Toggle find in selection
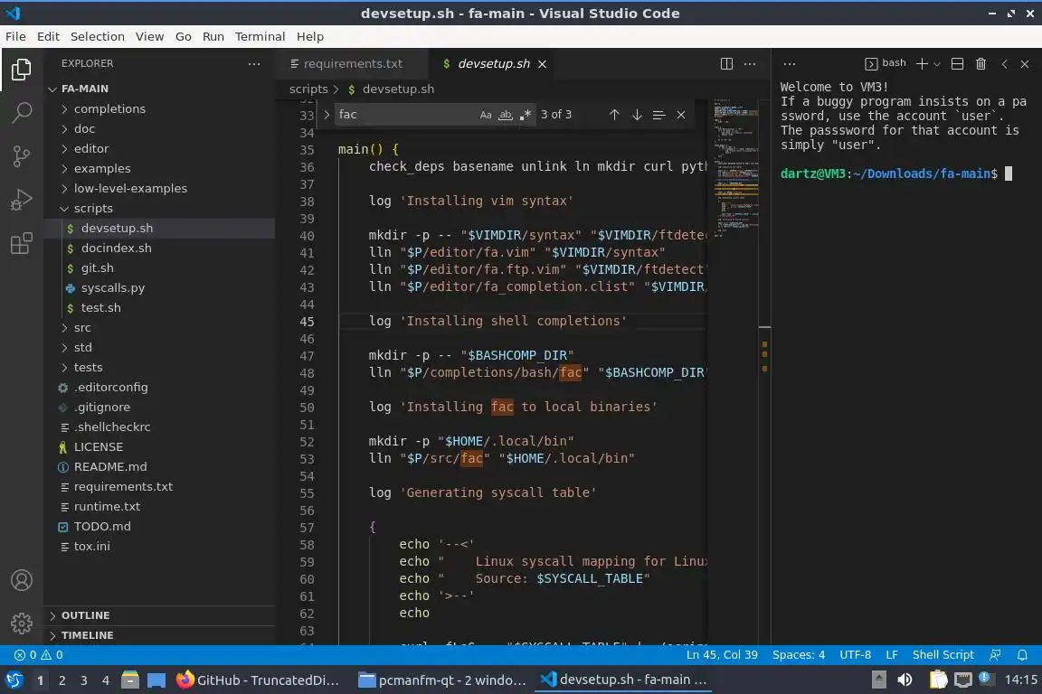The image size is (1042, 694). pos(658,115)
